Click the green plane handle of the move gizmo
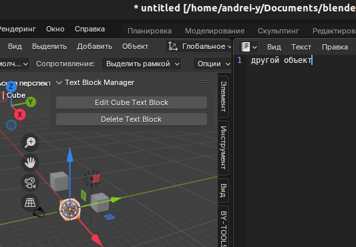 83,195
